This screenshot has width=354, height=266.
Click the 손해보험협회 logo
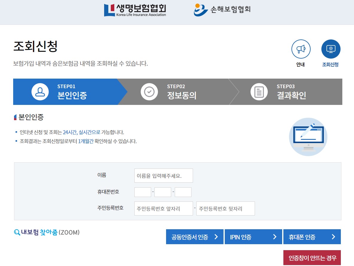(x=222, y=10)
